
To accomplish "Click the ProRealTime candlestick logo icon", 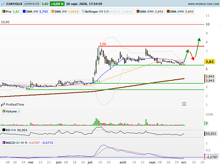I will [x=3, y=104].
